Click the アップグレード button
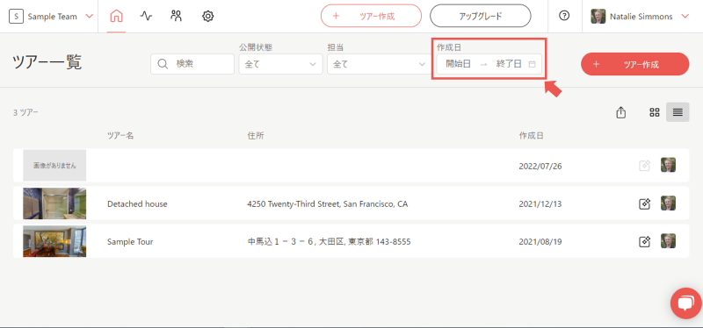The image size is (703, 328). [480, 16]
